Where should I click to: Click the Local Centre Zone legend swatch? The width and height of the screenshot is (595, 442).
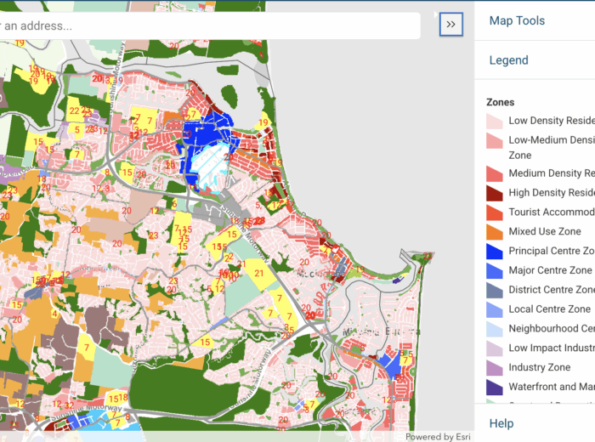pyautogui.click(x=495, y=309)
